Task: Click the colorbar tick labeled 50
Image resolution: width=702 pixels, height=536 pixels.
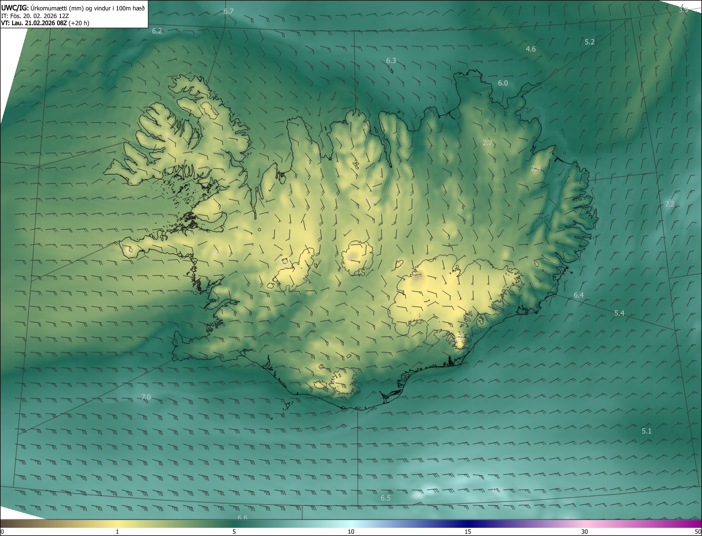Action: [698, 532]
